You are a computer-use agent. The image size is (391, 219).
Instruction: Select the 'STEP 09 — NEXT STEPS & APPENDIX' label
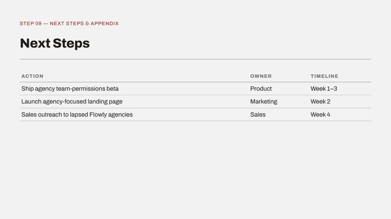[x=69, y=24]
